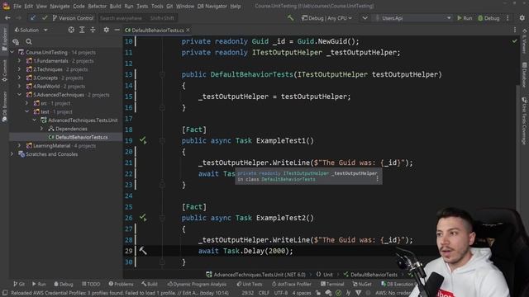The width and height of the screenshot is (529, 297).
Task: Click the Debug button in top toolbar
Action: click(488, 18)
